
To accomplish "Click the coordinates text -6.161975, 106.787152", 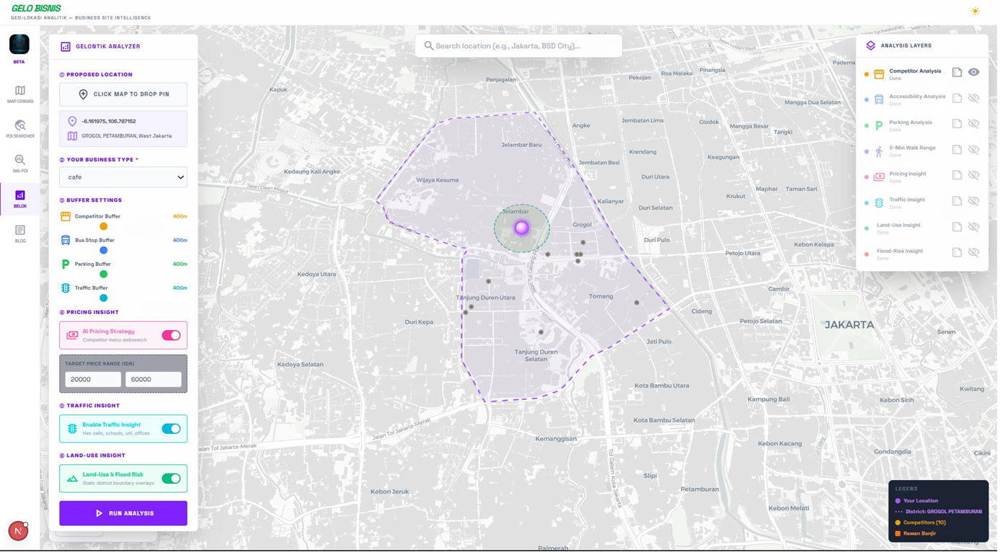I will [x=109, y=122].
